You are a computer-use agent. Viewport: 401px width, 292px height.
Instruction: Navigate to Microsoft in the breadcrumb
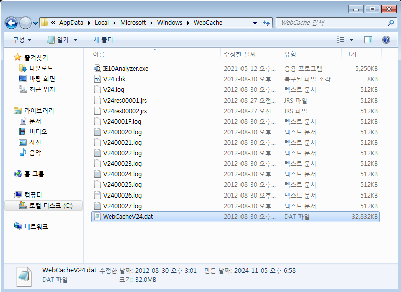pos(133,23)
